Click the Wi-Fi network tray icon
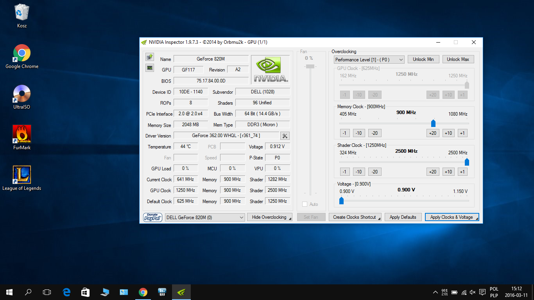 coord(464,292)
